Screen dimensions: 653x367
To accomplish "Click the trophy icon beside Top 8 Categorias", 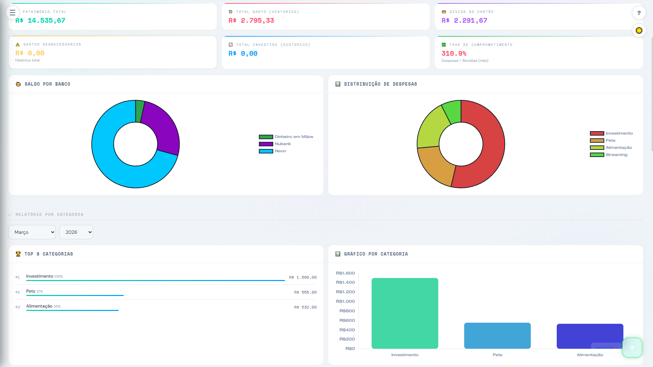I will pos(18,254).
